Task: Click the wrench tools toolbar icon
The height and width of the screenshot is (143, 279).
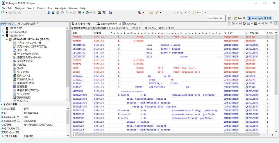Action: (x=104, y=12)
